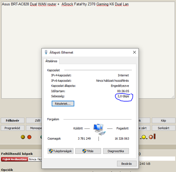Click the sent packets value 3 781 249
The image size is (176, 172).
(x=84, y=139)
